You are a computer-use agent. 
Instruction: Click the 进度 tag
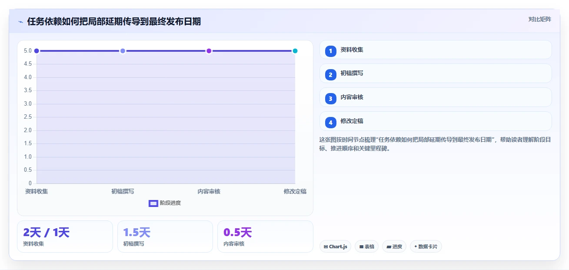point(394,247)
